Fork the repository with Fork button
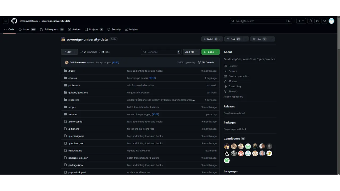This screenshot has height=191, width=340. (233, 39)
